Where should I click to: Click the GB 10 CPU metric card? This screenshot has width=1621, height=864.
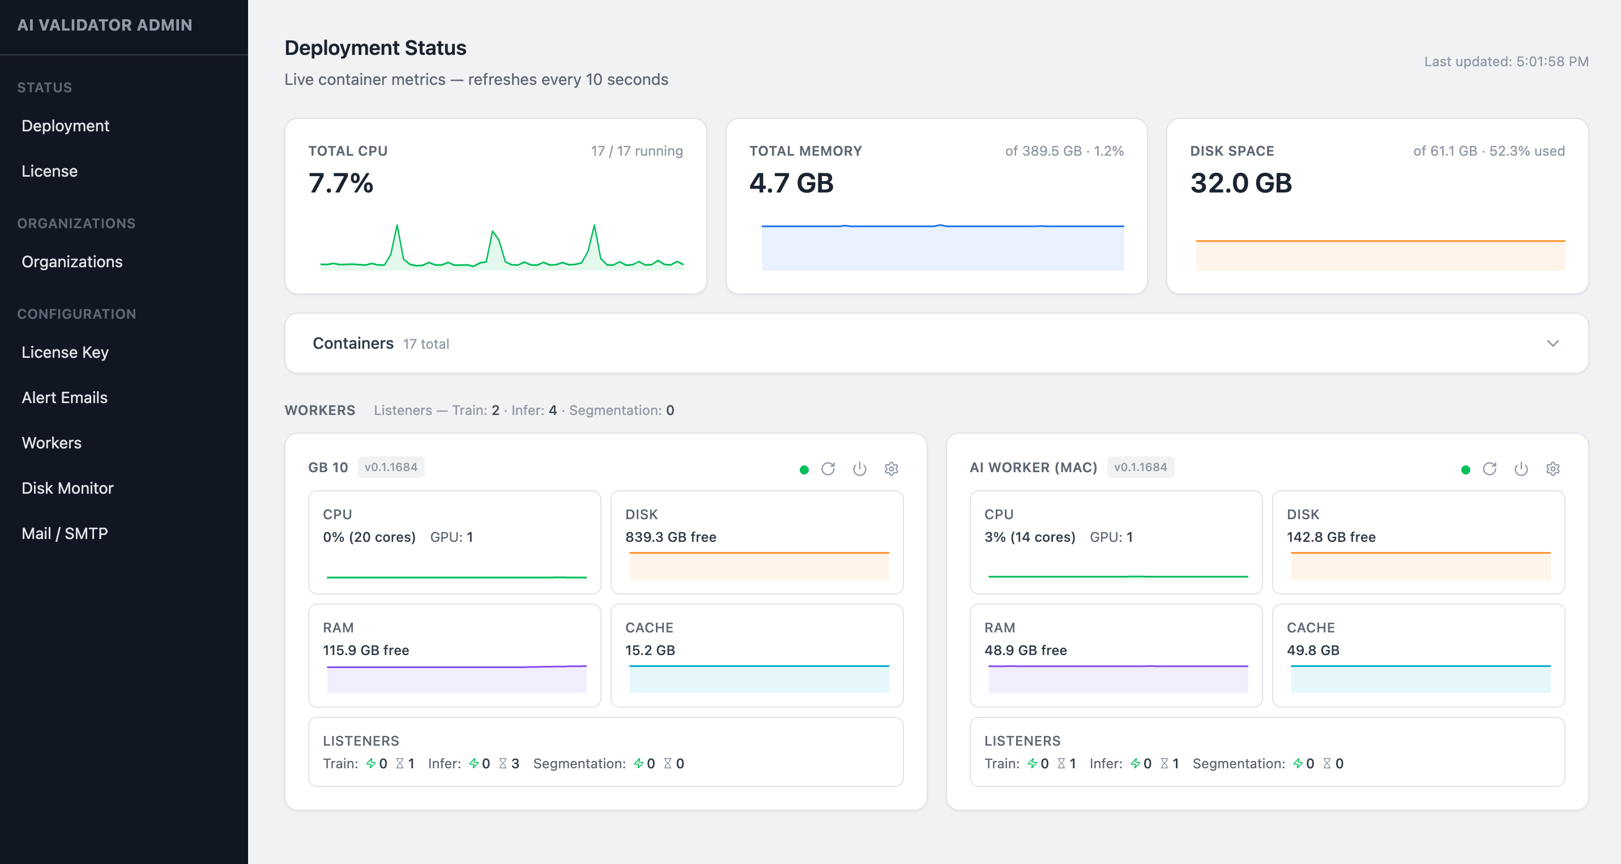454,542
